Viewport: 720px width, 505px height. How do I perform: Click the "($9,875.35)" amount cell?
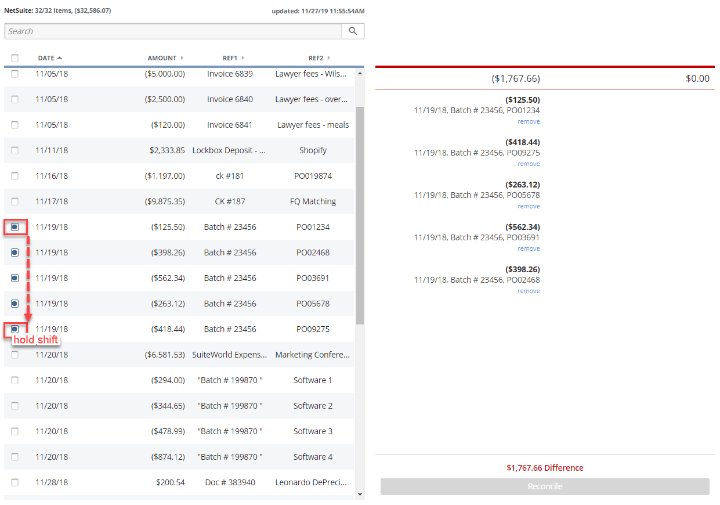[x=165, y=201]
